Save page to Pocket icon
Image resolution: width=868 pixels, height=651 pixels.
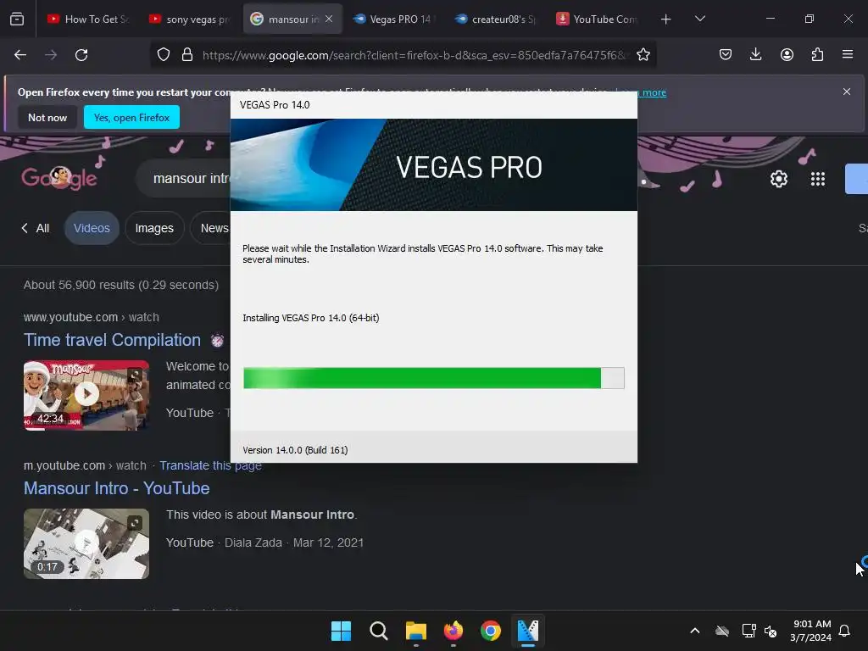(x=726, y=54)
